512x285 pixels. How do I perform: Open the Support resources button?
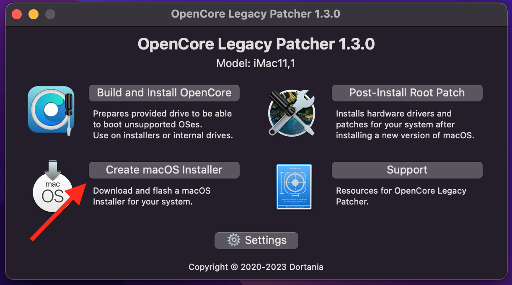(x=407, y=170)
